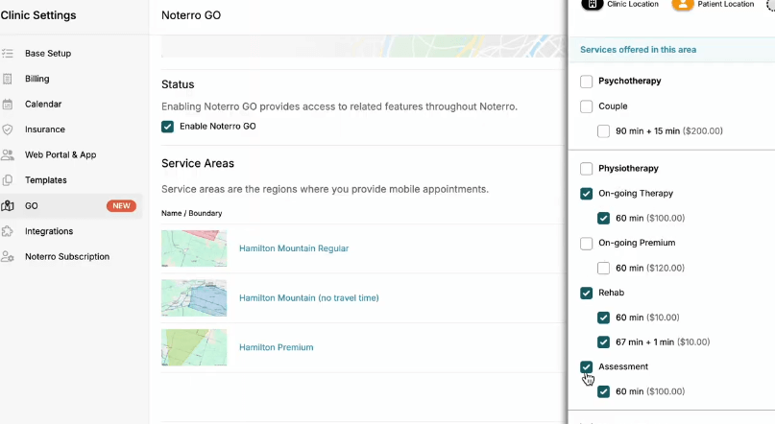Image resolution: width=775 pixels, height=424 pixels.
Task: Open Hamilton Mountain Regular service area
Action: click(x=294, y=248)
